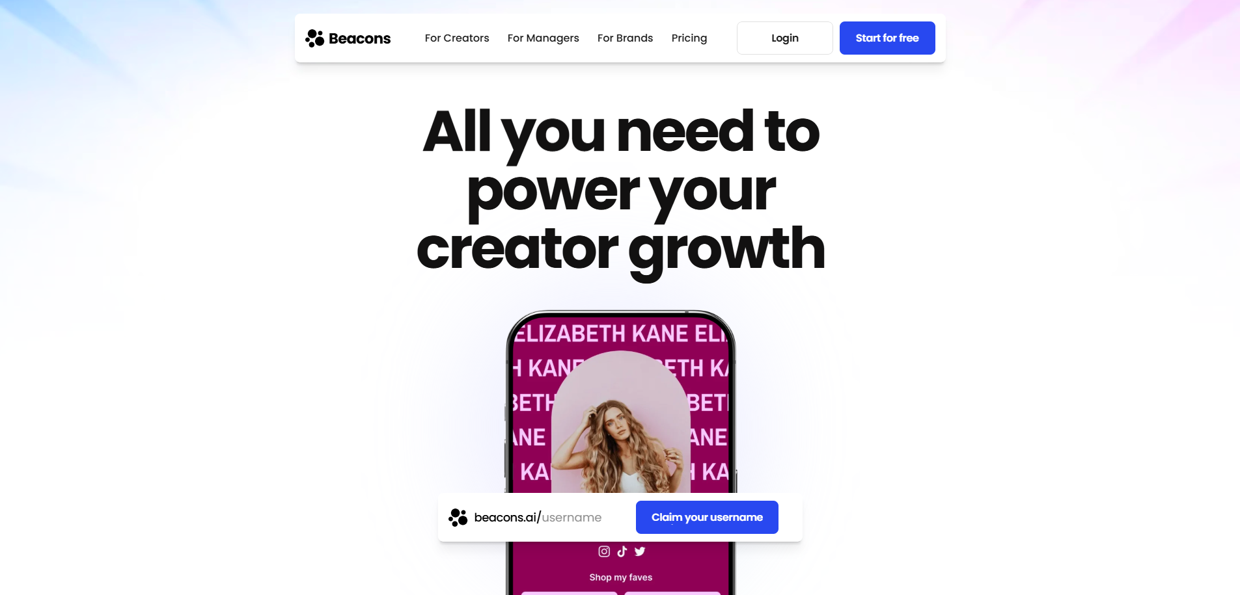Click the ELIZABETH KANE banner text on phone
This screenshot has height=595, width=1240.
(620, 334)
